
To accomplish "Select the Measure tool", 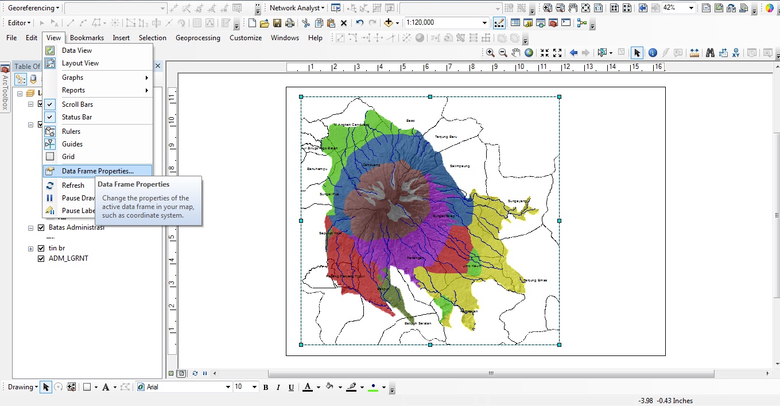I will 694,52.
